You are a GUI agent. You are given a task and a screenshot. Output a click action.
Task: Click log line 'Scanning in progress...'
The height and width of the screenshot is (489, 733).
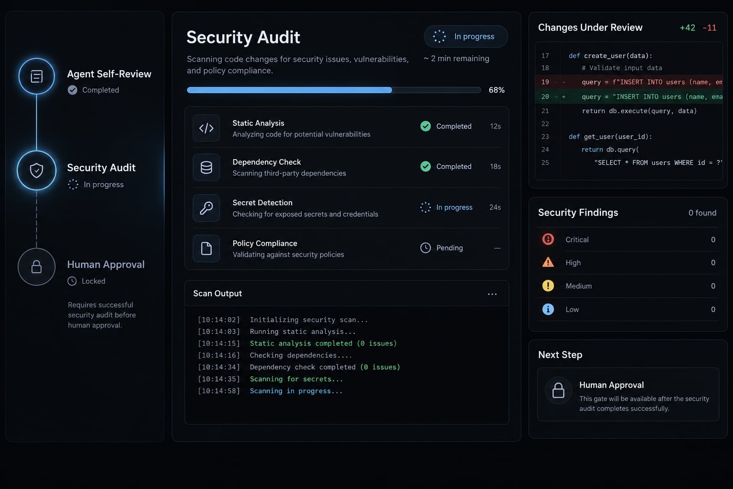[x=296, y=391]
